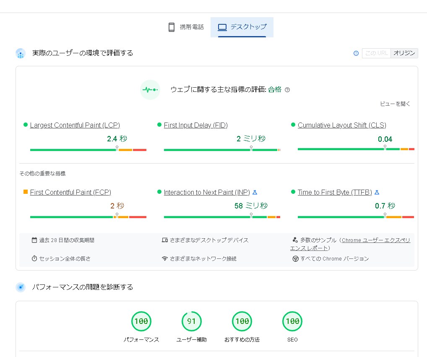Click the calendar icon for 過去 28 日間の収集期間

click(x=34, y=240)
